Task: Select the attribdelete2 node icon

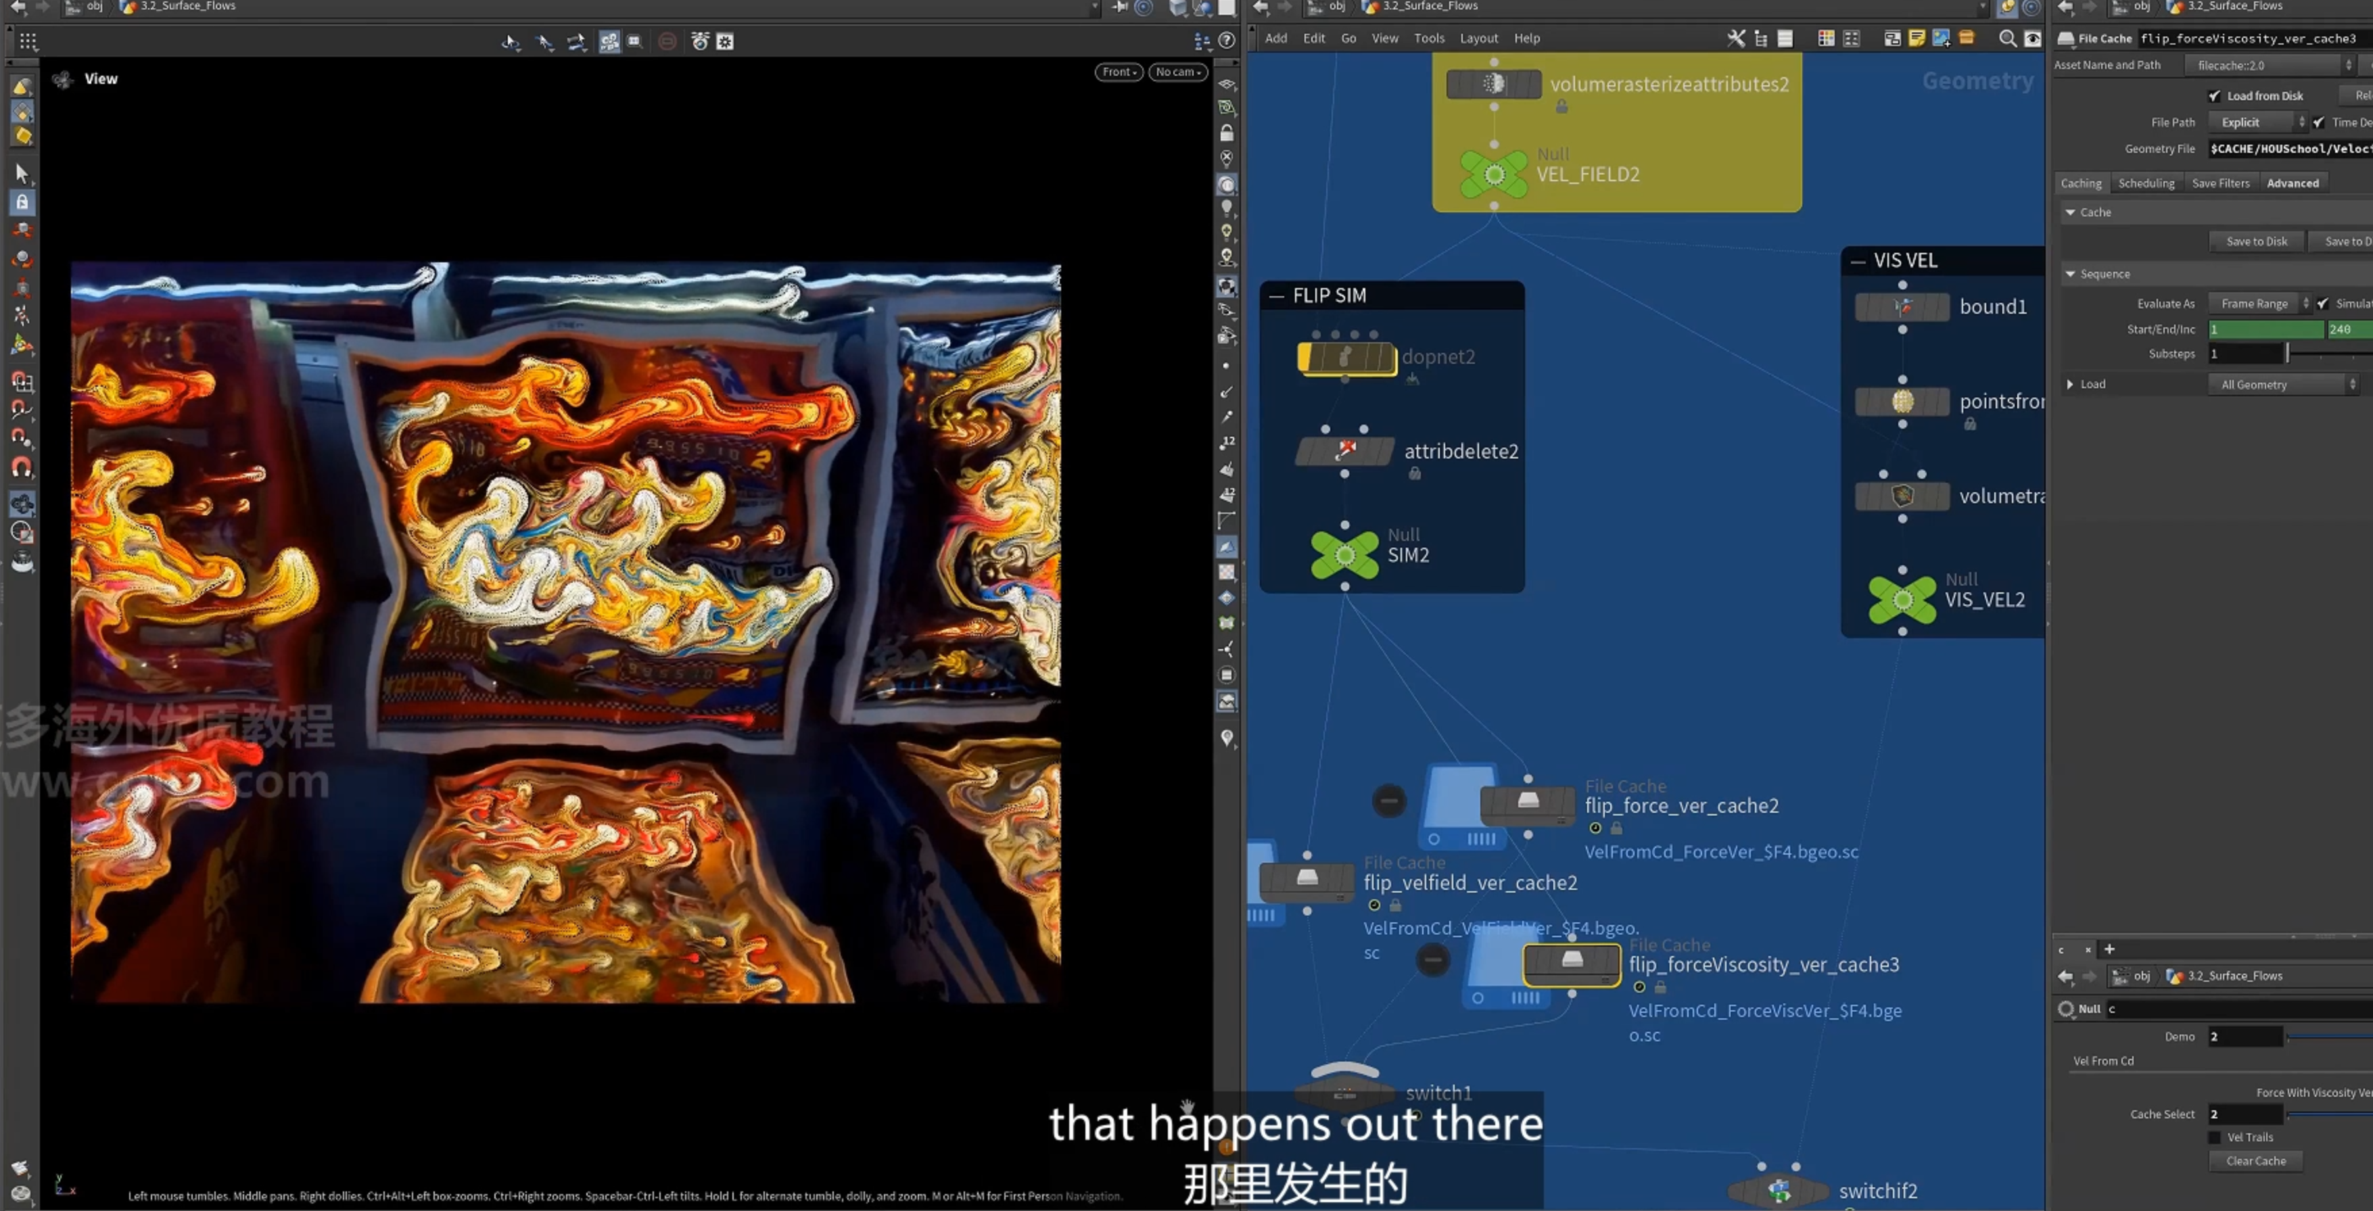Action: pyautogui.click(x=1345, y=451)
